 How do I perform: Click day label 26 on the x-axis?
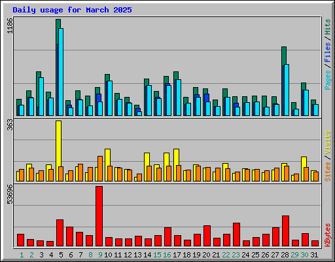coord(265,255)
